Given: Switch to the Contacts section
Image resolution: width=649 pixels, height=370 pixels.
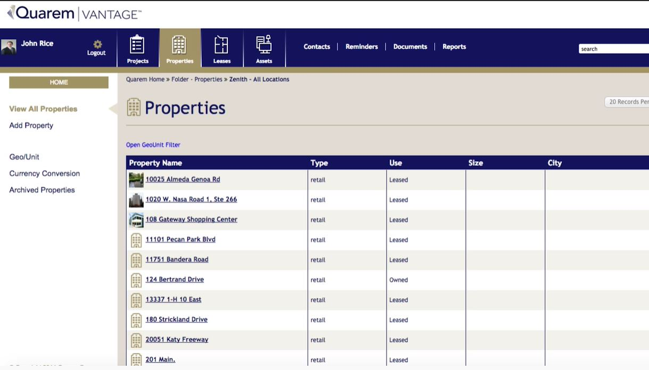Looking at the screenshot, I should (316, 46).
